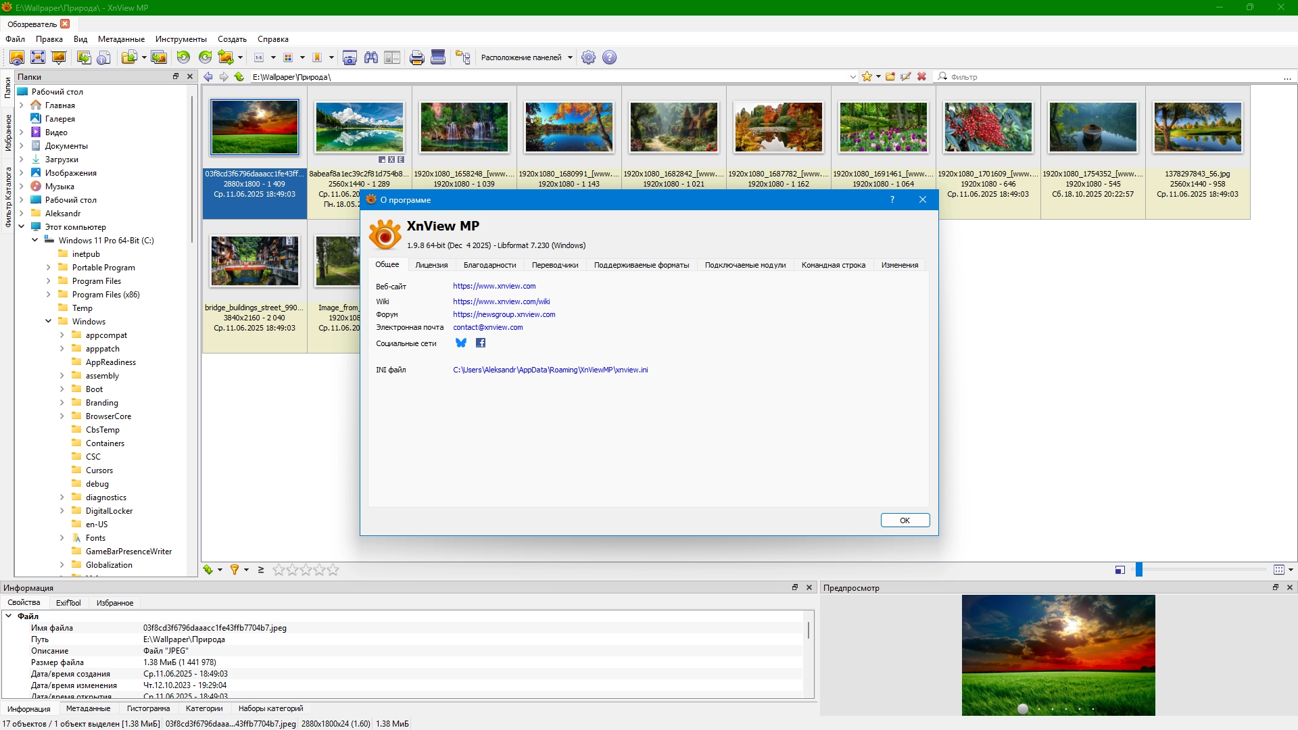This screenshot has height=730, width=1298.
Task: Open the https://www.xnview.com link
Action: pos(494,286)
